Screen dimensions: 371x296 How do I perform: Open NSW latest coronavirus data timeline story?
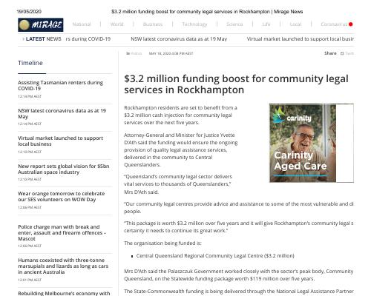62,113
